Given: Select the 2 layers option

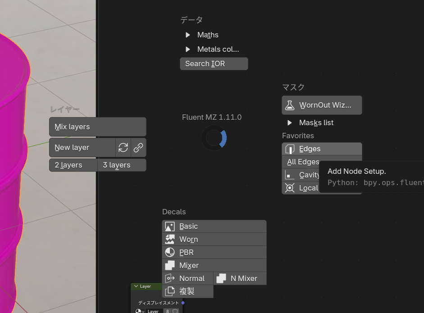Looking at the screenshot, I should pyautogui.click(x=73, y=165).
